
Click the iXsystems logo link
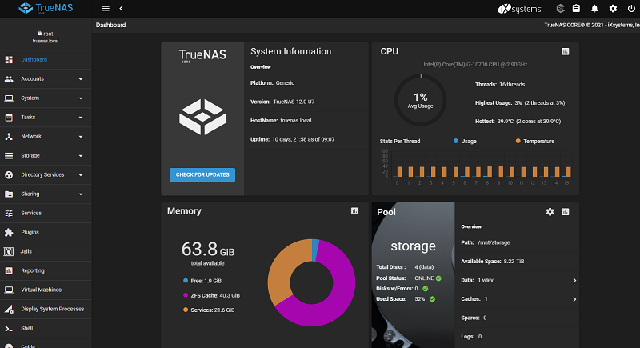pyautogui.click(x=520, y=9)
